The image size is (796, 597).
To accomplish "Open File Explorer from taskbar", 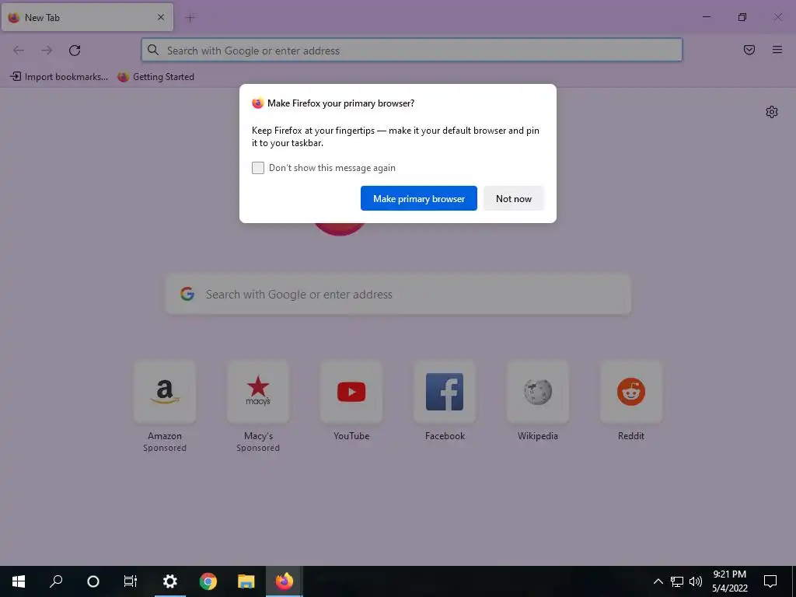I will [246, 581].
